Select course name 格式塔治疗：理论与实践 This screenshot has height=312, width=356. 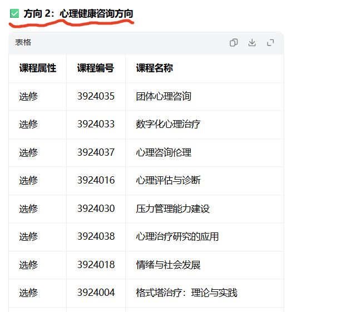pyautogui.click(x=187, y=293)
